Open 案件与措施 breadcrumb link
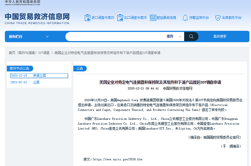Image resolution: width=251 pixels, height=166 pixels. tap(27, 53)
